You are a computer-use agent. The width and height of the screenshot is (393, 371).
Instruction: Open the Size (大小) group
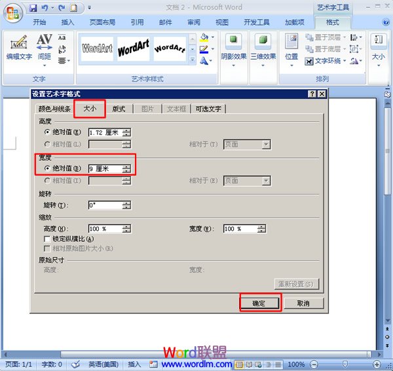tap(378, 50)
